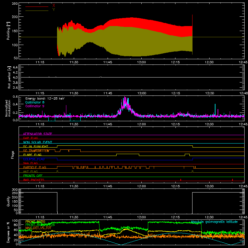Screen dimensions: 248x248
Task: Select the red BAD_PACKETS label
Action: [x=34, y=180]
